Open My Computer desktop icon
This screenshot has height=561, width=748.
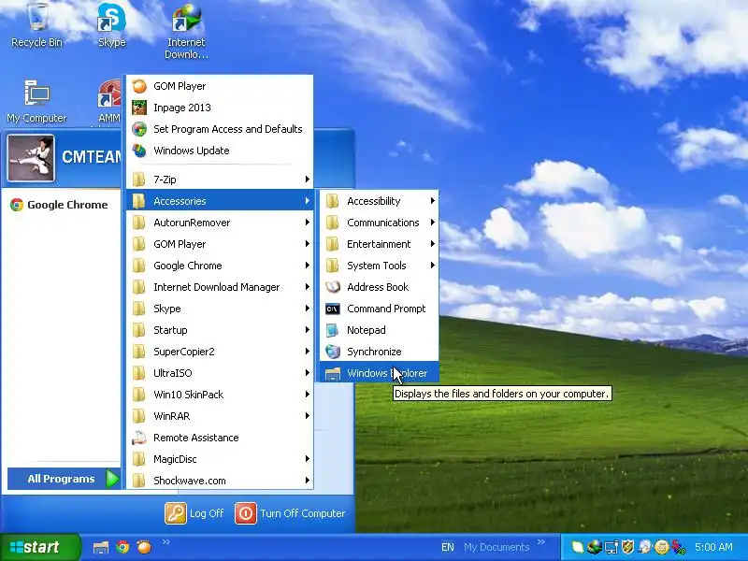tap(36, 102)
